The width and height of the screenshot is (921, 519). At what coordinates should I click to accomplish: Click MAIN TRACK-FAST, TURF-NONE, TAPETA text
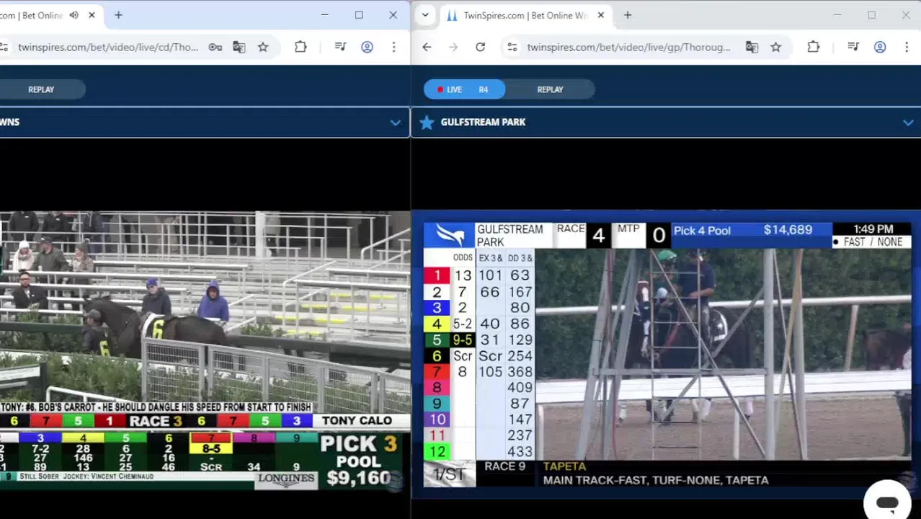pyautogui.click(x=656, y=480)
